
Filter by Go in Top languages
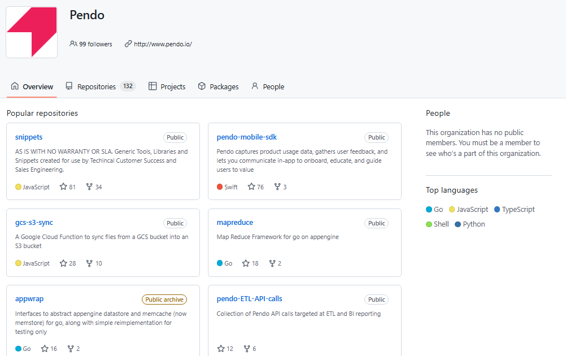click(434, 210)
